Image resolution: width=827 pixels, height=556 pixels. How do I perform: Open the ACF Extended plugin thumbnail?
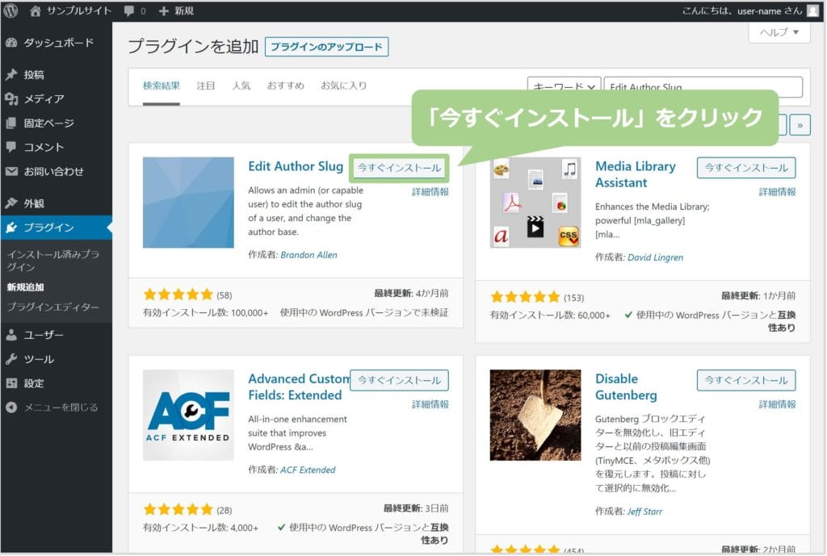pyautogui.click(x=188, y=415)
